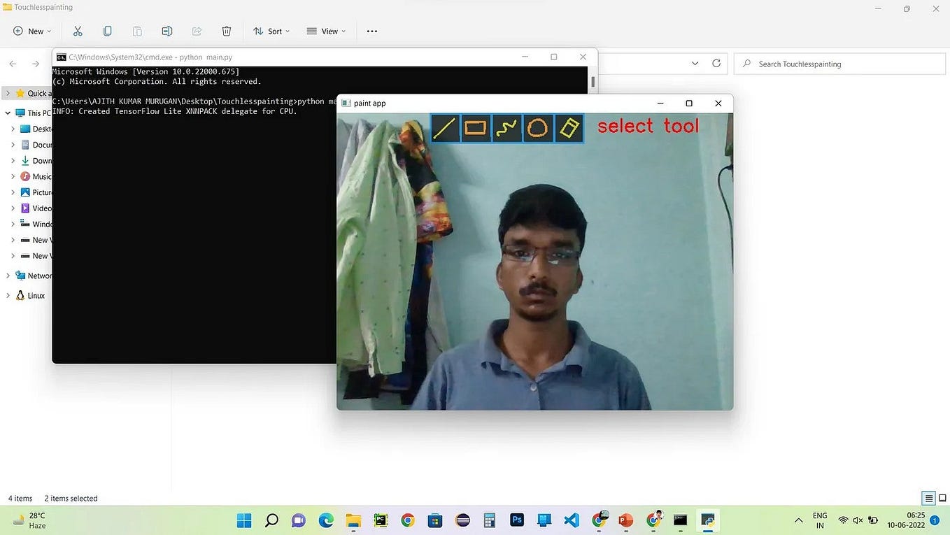Open the See more ellipsis menu
This screenshot has height=535, width=950.
click(x=371, y=31)
